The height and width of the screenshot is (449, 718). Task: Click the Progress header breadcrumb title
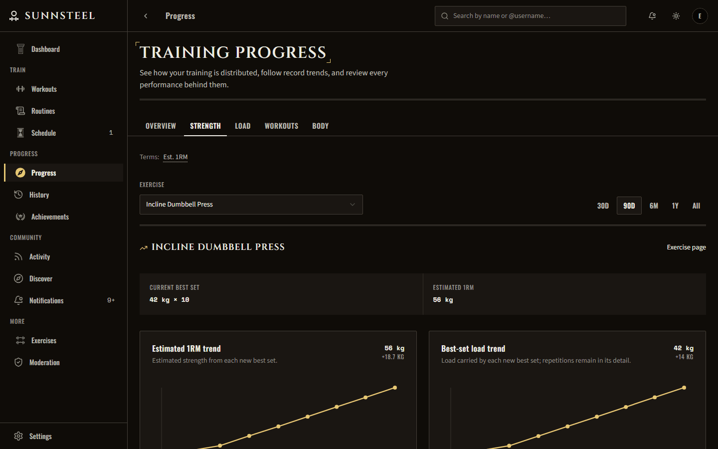pos(180,16)
